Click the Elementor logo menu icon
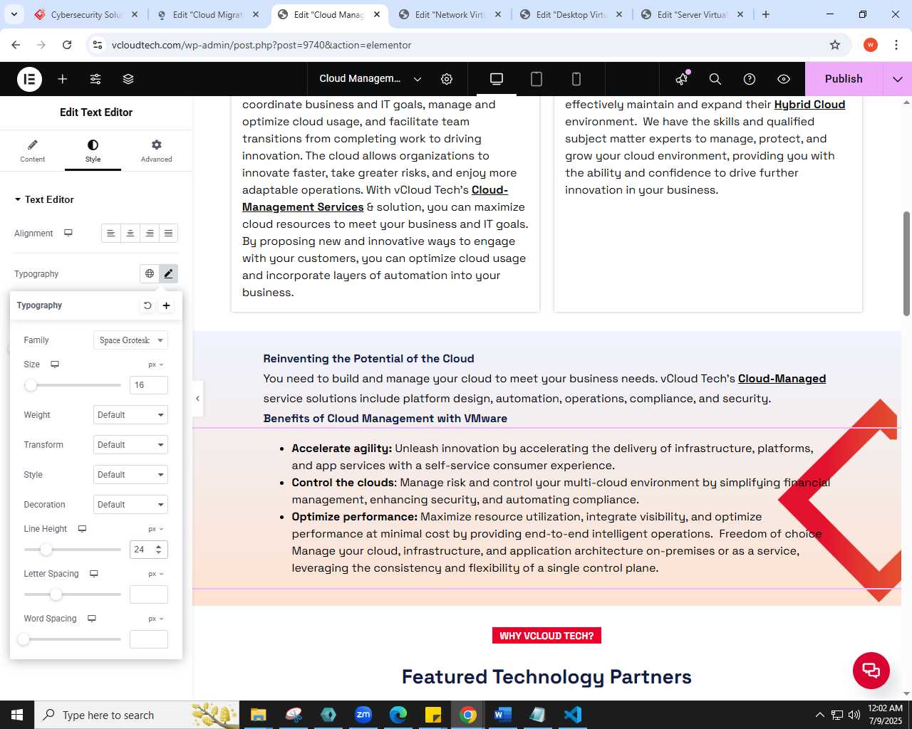 tap(30, 79)
